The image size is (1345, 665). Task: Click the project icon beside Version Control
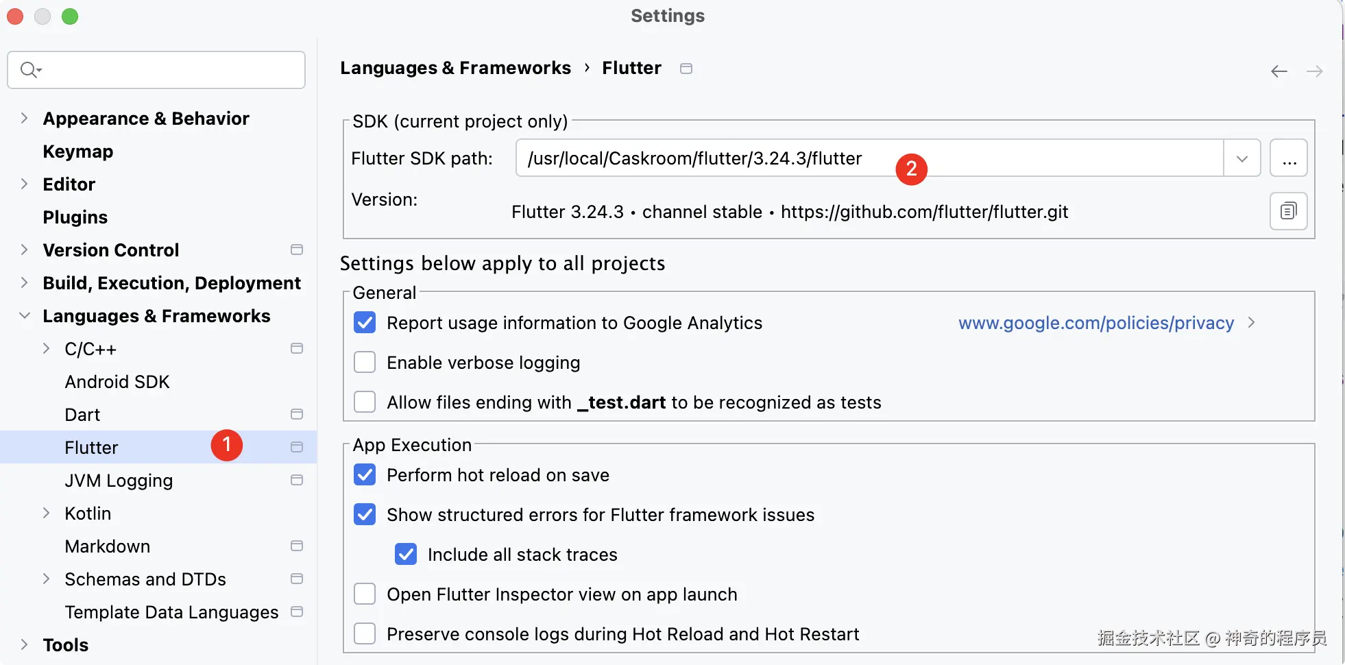coord(297,250)
